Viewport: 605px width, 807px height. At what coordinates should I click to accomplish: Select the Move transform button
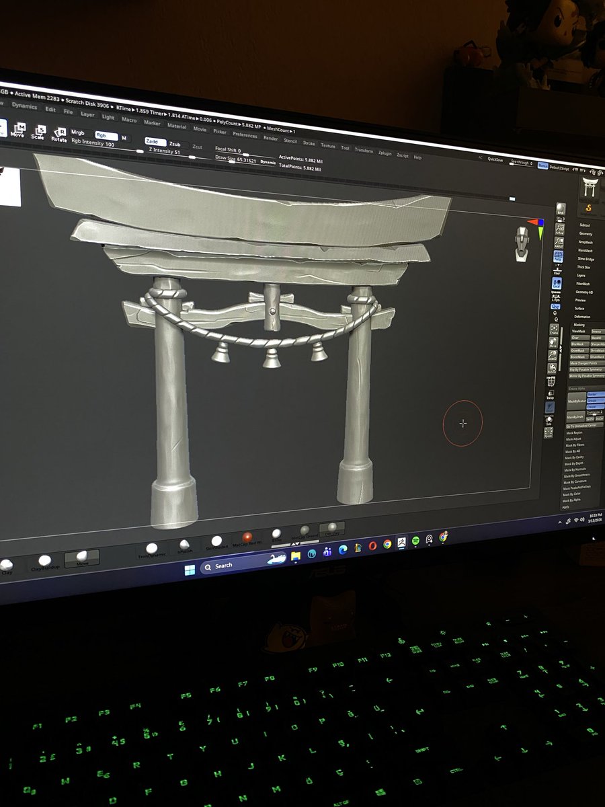click(18, 129)
